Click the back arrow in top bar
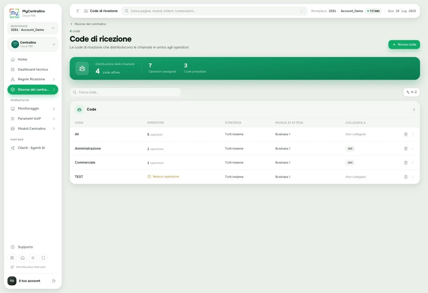The image size is (428, 293). pos(78,11)
